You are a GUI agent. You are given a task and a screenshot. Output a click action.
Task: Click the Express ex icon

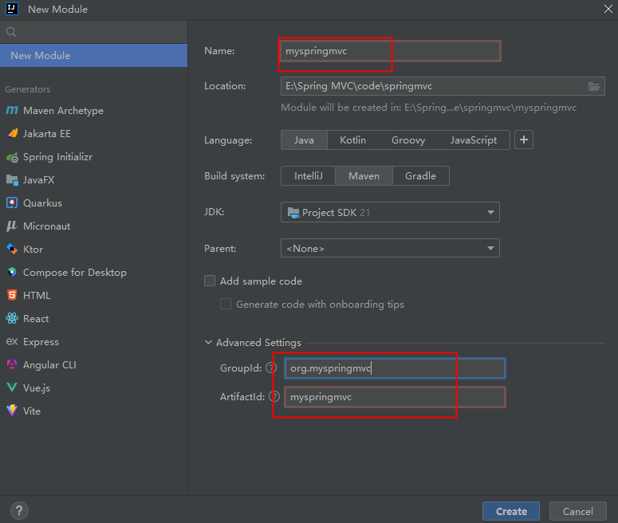pos(12,341)
